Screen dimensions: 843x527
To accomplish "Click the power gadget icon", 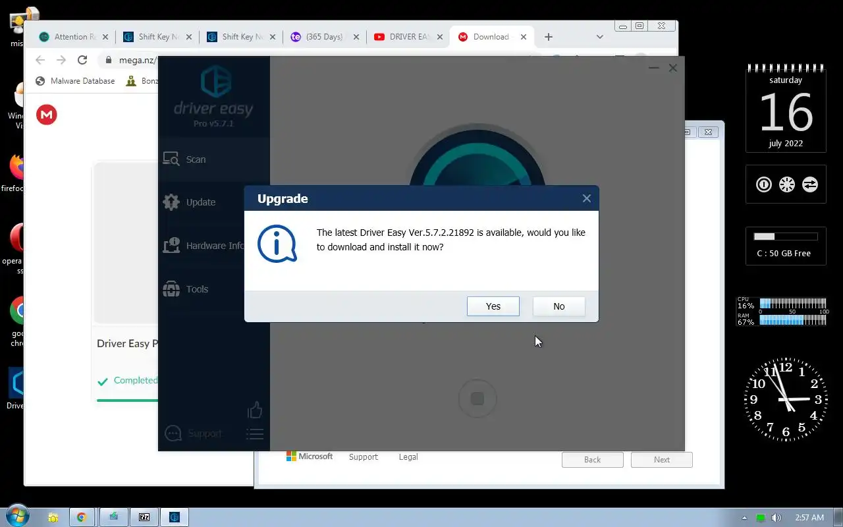I will click(x=764, y=184).
